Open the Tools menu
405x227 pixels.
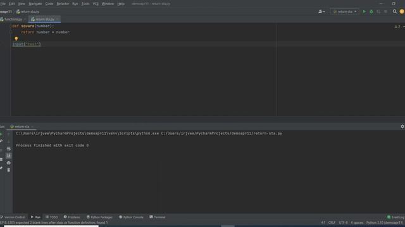pyautogui.click(x=85, y=4)
